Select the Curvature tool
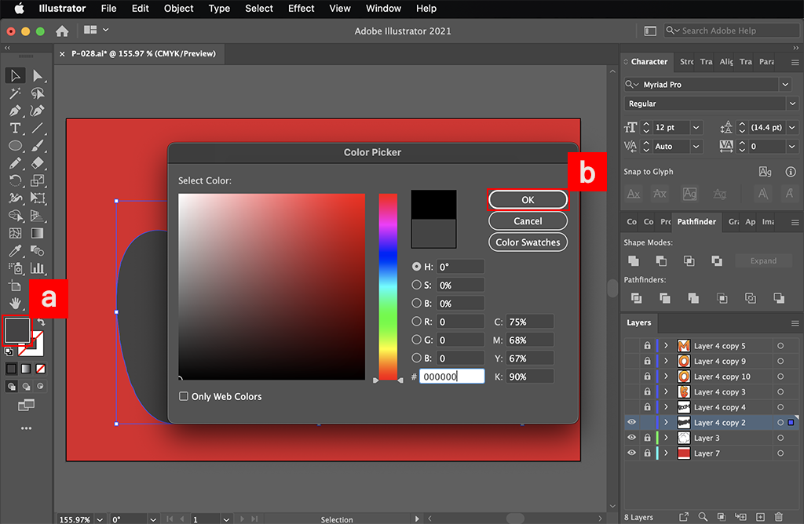804x524 pixels. click(x=38, y=111)
